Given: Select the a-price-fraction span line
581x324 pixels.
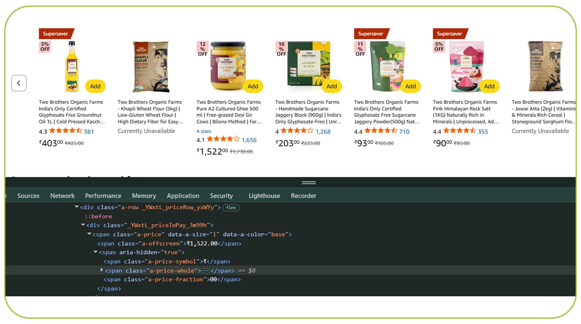Looking at the screenshot, I should click(x=172, y=280).
